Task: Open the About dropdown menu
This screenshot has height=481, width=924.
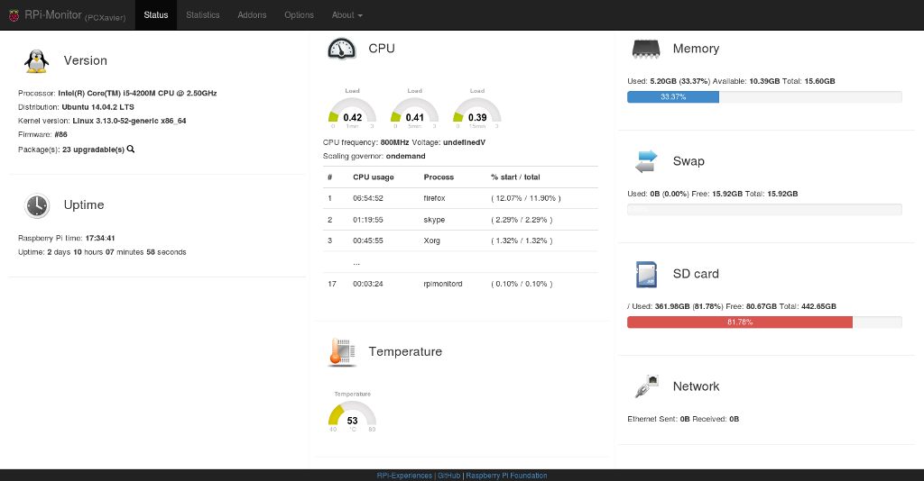Action: [x=347, y=15]
